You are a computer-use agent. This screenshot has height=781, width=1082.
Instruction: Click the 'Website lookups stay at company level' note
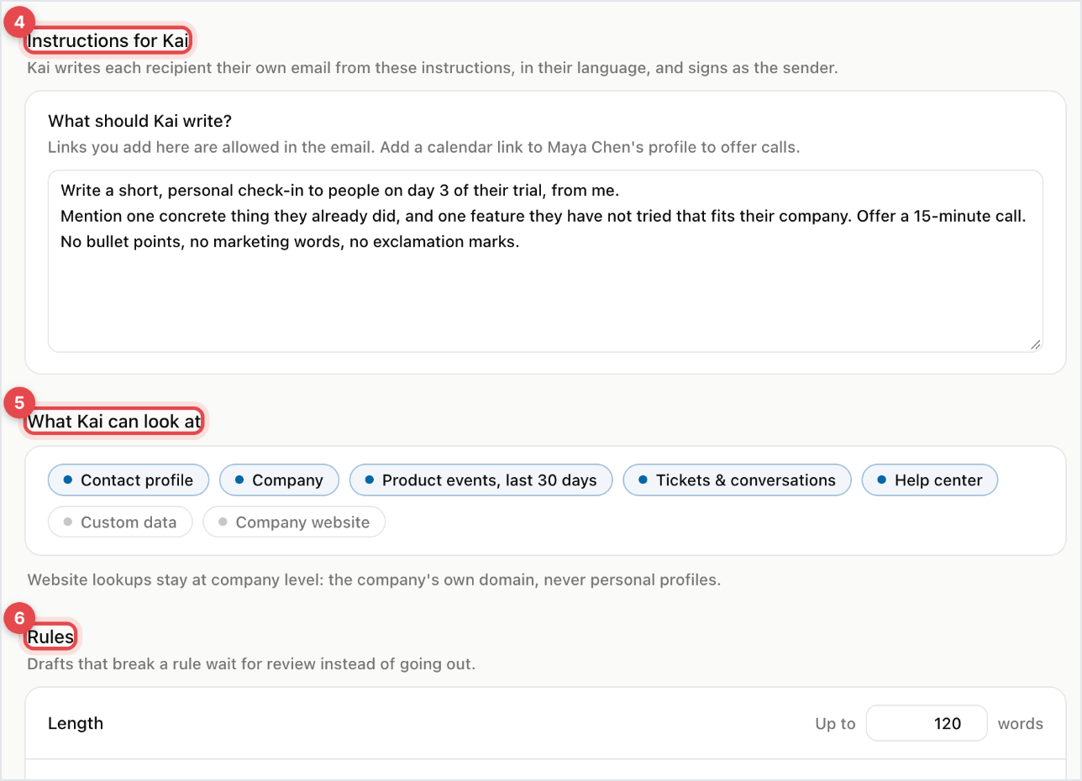[x=374, y=579]
